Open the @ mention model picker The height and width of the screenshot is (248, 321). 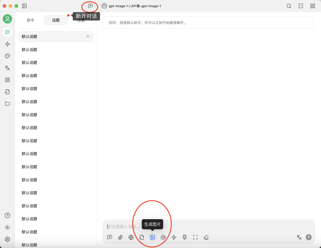163,237
